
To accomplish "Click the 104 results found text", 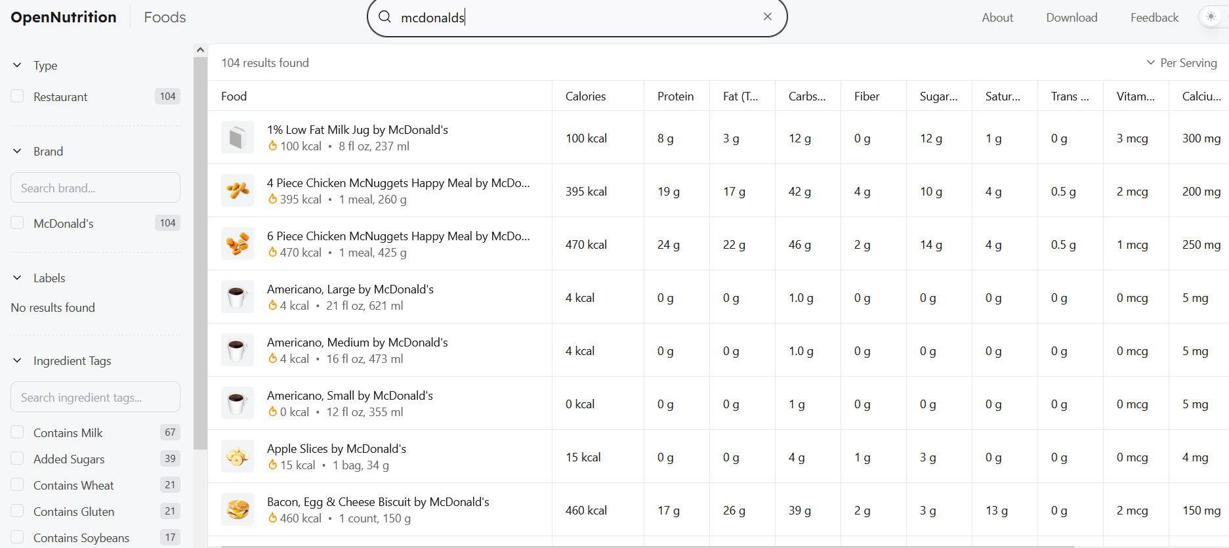I will [265, 62].
